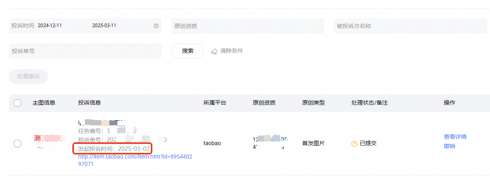Click the 原创类型 column header
The image size is (490, 178).
[x=313, y=103]
